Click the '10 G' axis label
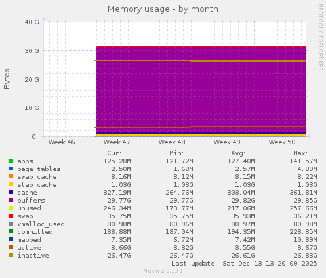This screenshot has height=278, width=326. (31, 108)
